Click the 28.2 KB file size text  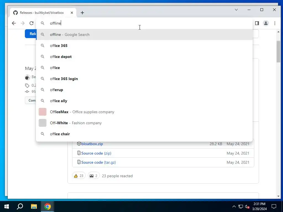[x=216, y=144]
